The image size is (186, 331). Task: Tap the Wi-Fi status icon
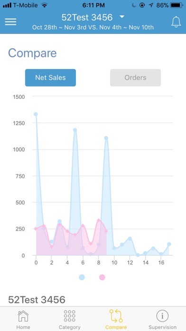(x=44, y=6)
